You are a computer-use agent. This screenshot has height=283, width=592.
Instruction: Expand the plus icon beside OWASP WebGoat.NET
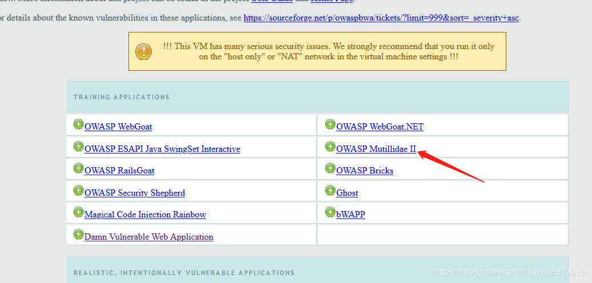tap(330, 124)
